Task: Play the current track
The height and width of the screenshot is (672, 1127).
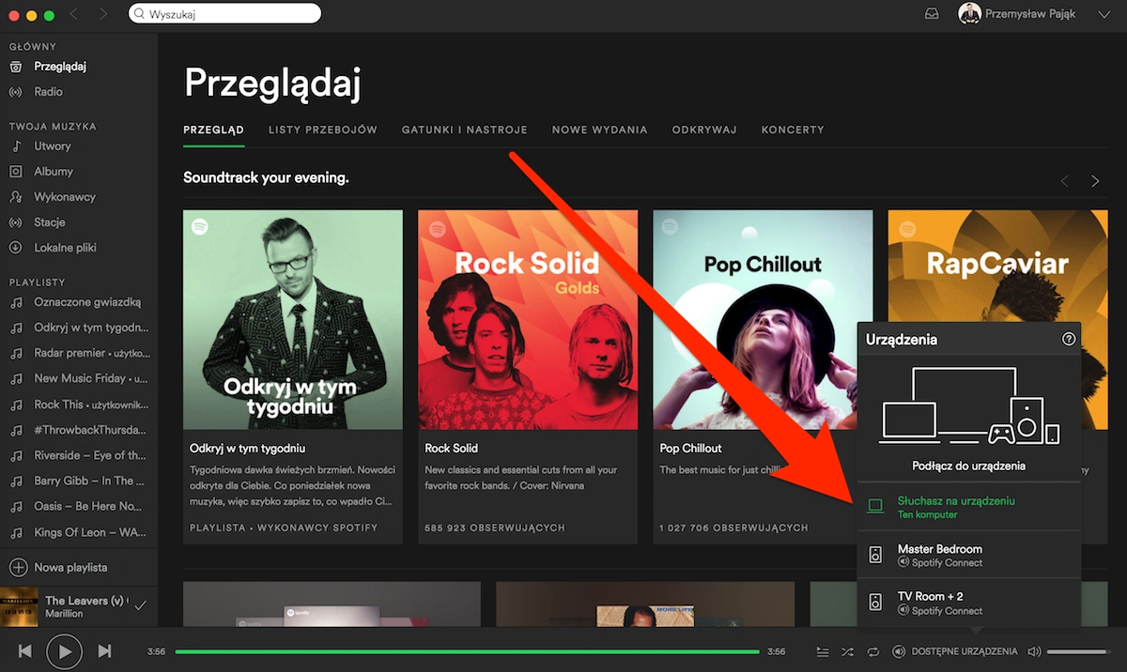Action: 64,650
